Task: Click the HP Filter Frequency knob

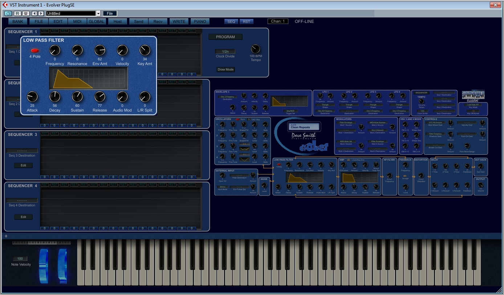Action: (x=390, y=176)
